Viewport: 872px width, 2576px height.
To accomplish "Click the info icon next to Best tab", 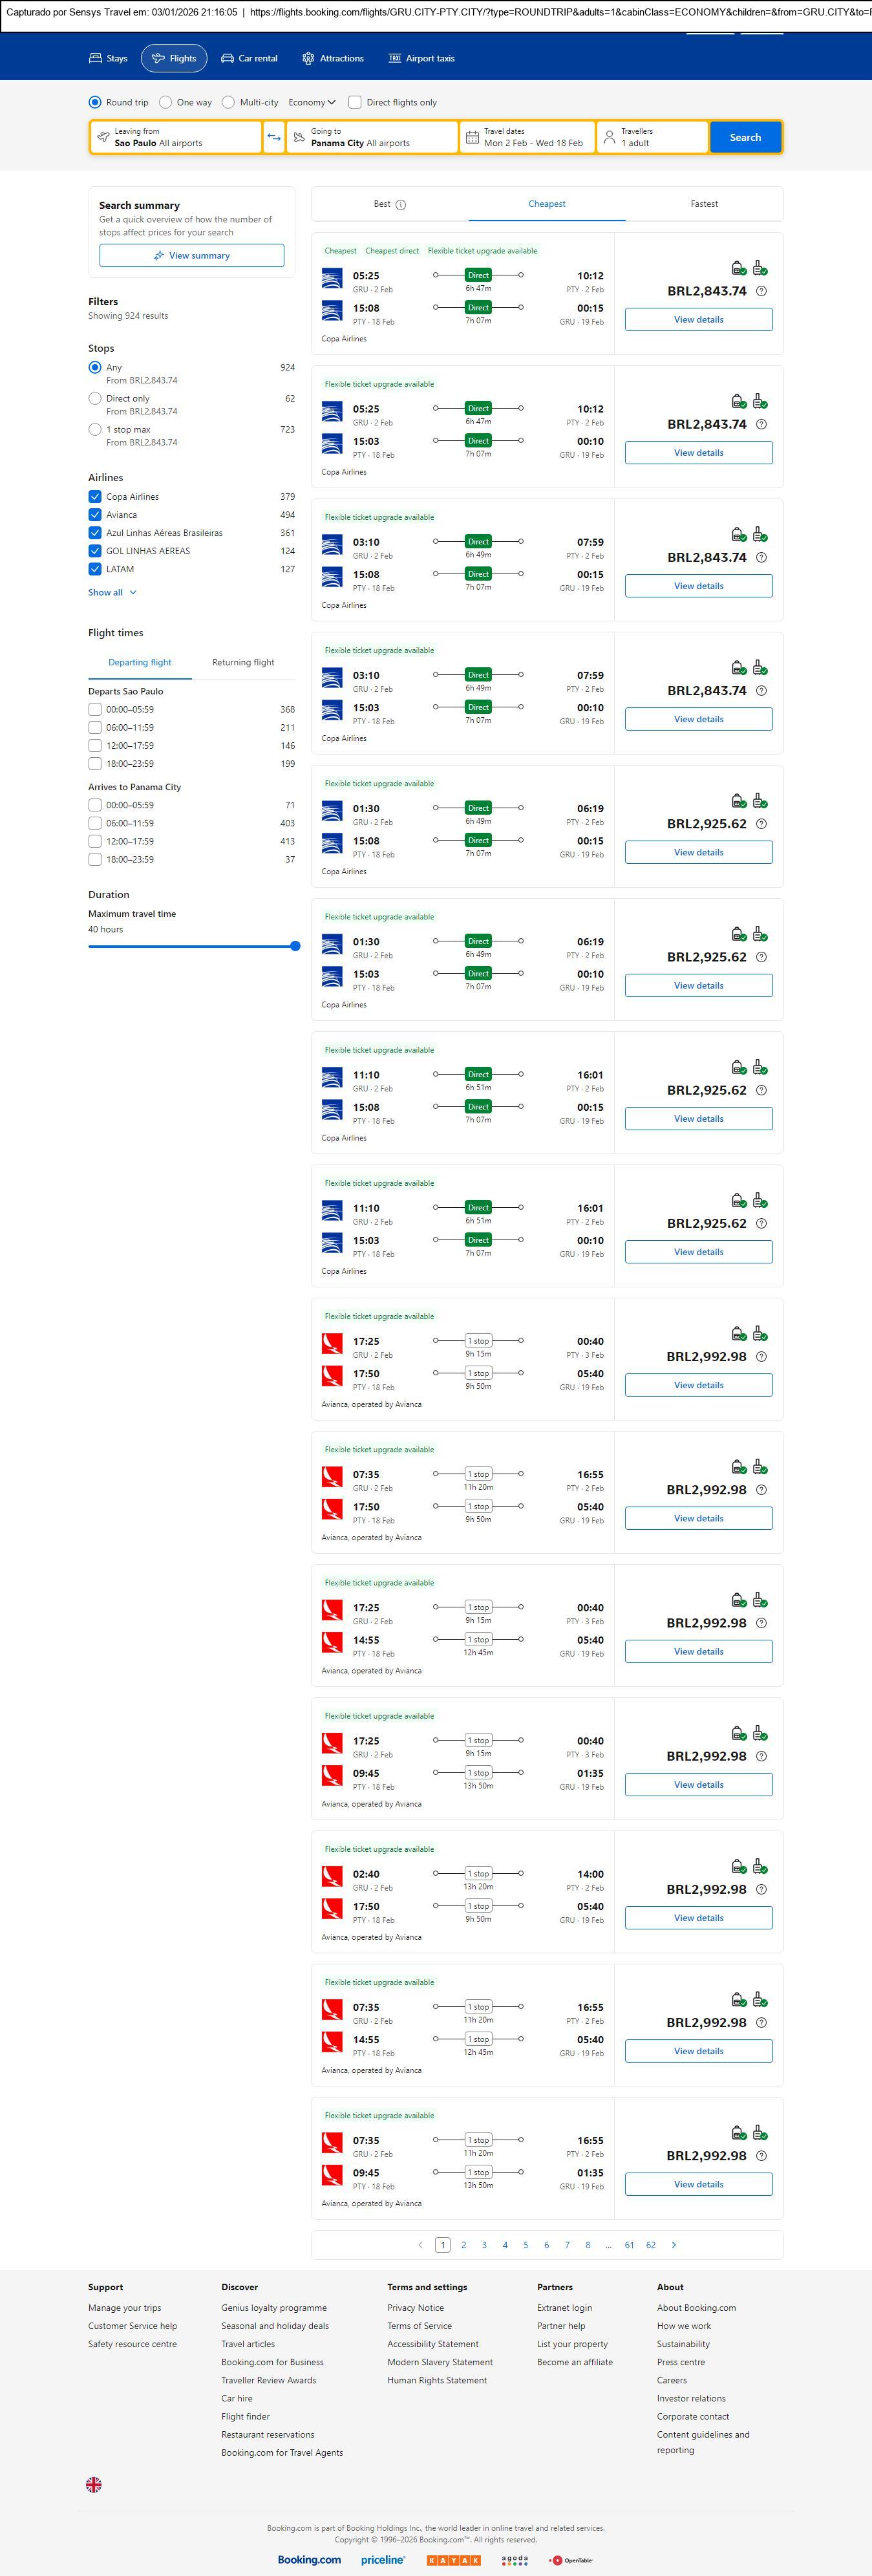I will coord(401,205).
